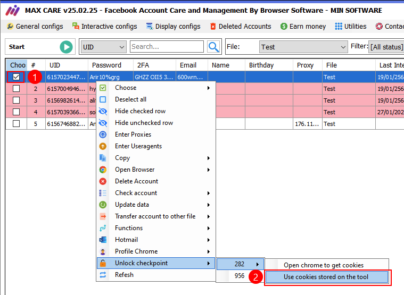Click the Copy documents icon

coord(103,158)
